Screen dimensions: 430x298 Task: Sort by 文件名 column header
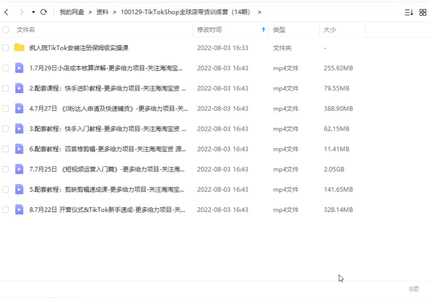(26, 30)
